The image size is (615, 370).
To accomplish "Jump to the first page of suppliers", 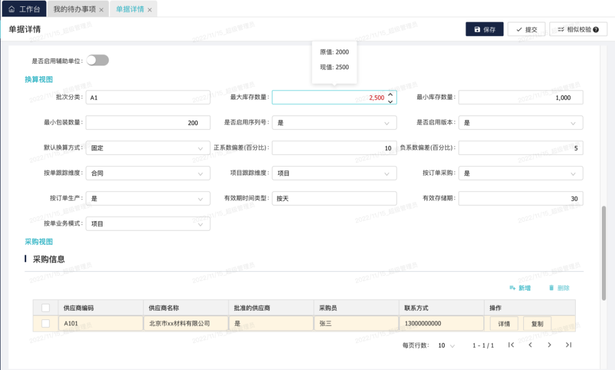I will click(x=511, y=345).
